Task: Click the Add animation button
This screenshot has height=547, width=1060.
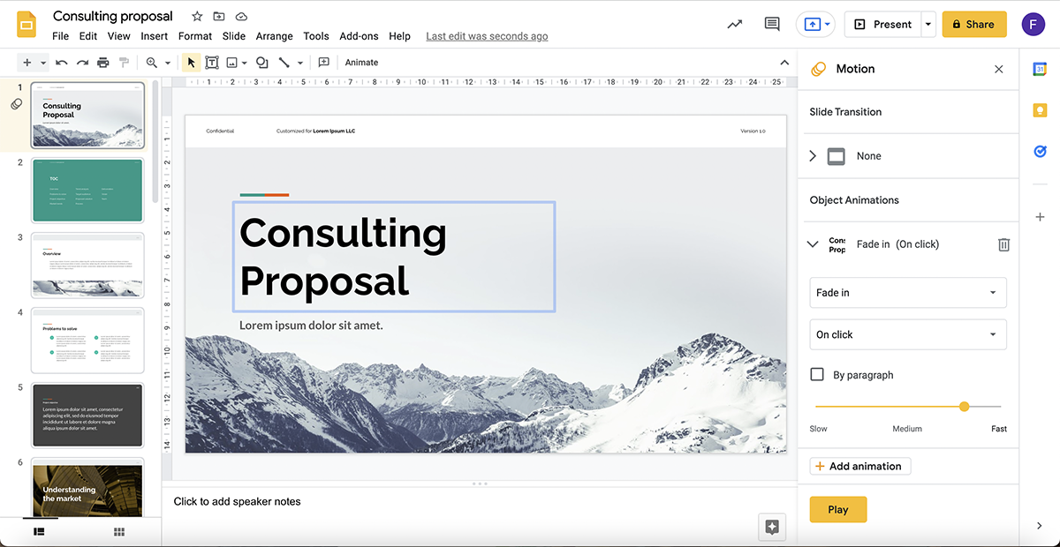Action: coord(859,467)
